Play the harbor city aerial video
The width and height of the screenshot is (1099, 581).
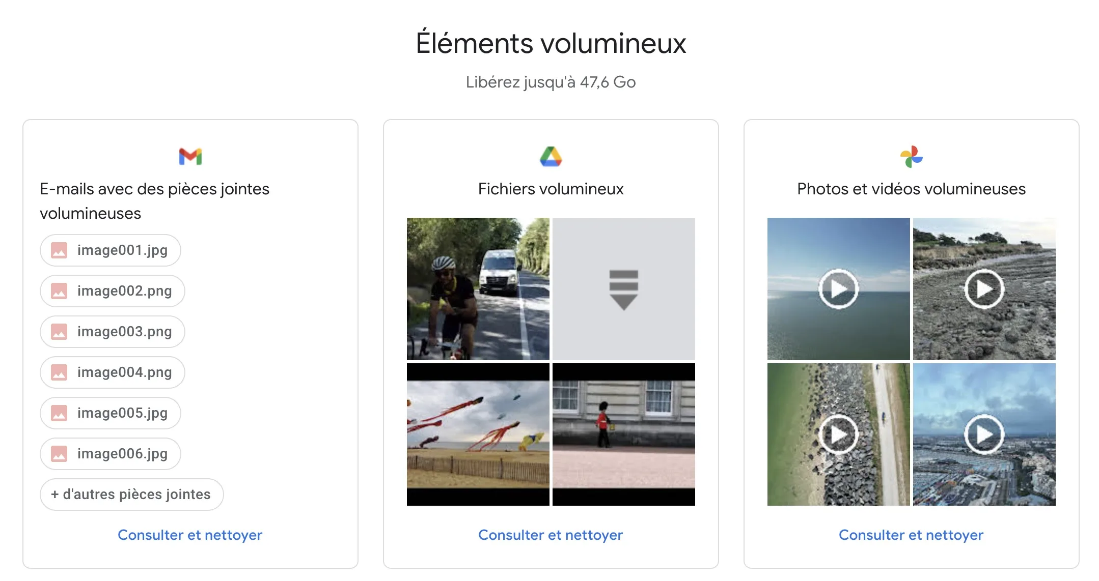pos(984,434)
